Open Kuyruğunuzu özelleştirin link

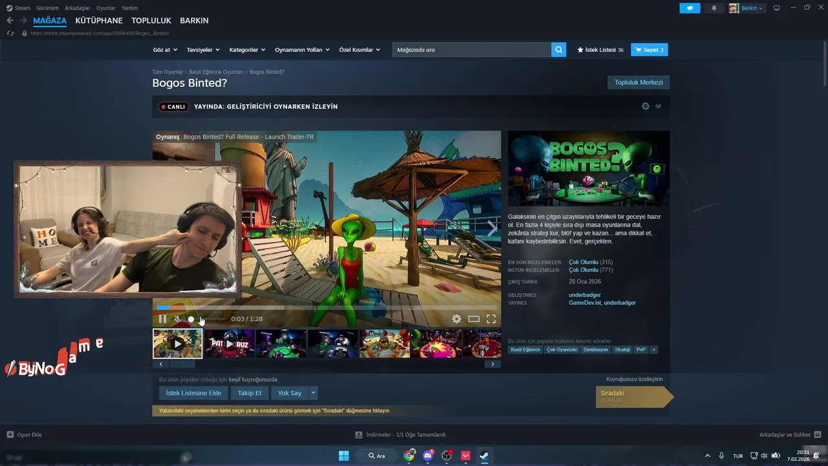click(634, 379)
